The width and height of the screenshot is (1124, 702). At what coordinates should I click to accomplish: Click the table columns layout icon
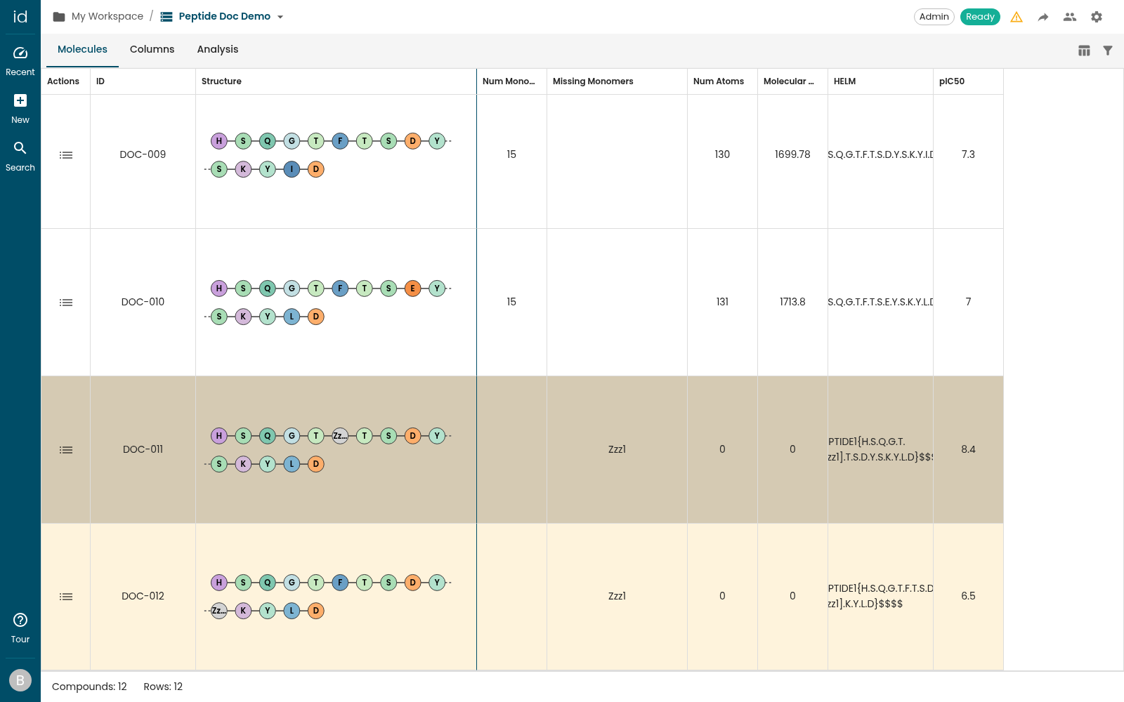tap(1084, 51)
